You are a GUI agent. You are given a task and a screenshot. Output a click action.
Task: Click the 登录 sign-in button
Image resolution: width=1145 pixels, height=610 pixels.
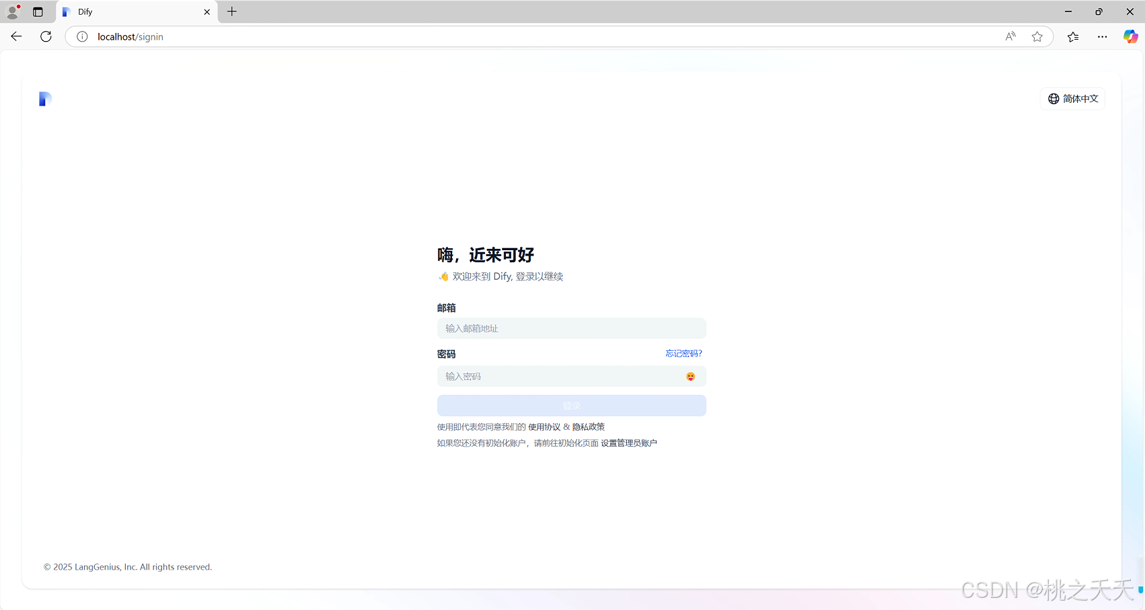[571, 406]
